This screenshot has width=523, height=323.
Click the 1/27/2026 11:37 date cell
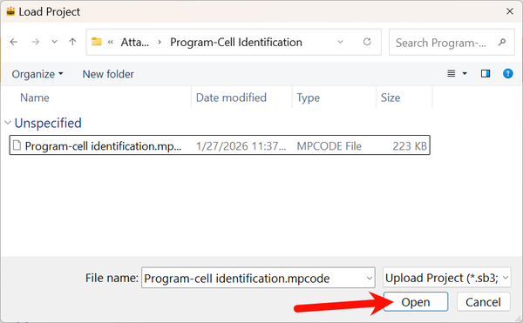click(x=241, y=146)
